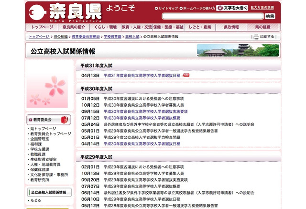Open 企画管理室 in sidebar
This screenshot has width=306, height=209.
click(40, 139)
